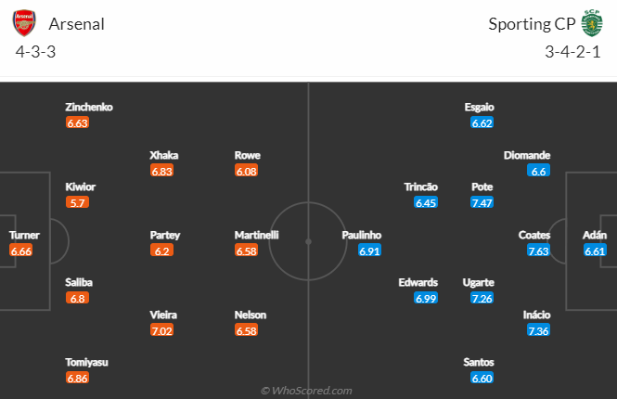Select Vieira's 7.02 rating badge
This screenshot has height=399, width=617.
(x=161, y=330)
